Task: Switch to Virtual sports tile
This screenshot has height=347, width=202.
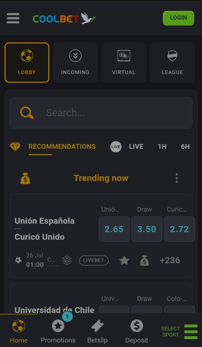Action: (124, 62)
